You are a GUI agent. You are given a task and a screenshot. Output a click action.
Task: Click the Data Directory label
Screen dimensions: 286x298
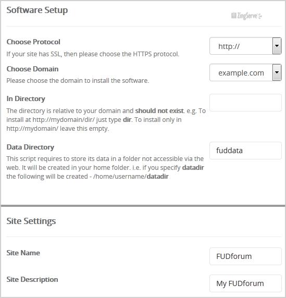click(x=30, y=147)
